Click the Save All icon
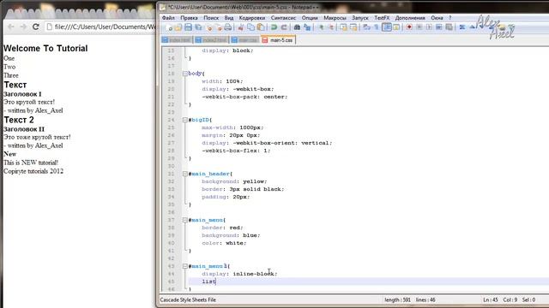Image resolution: width=549 pixels, height=308 pixels. tap(198, 27)
